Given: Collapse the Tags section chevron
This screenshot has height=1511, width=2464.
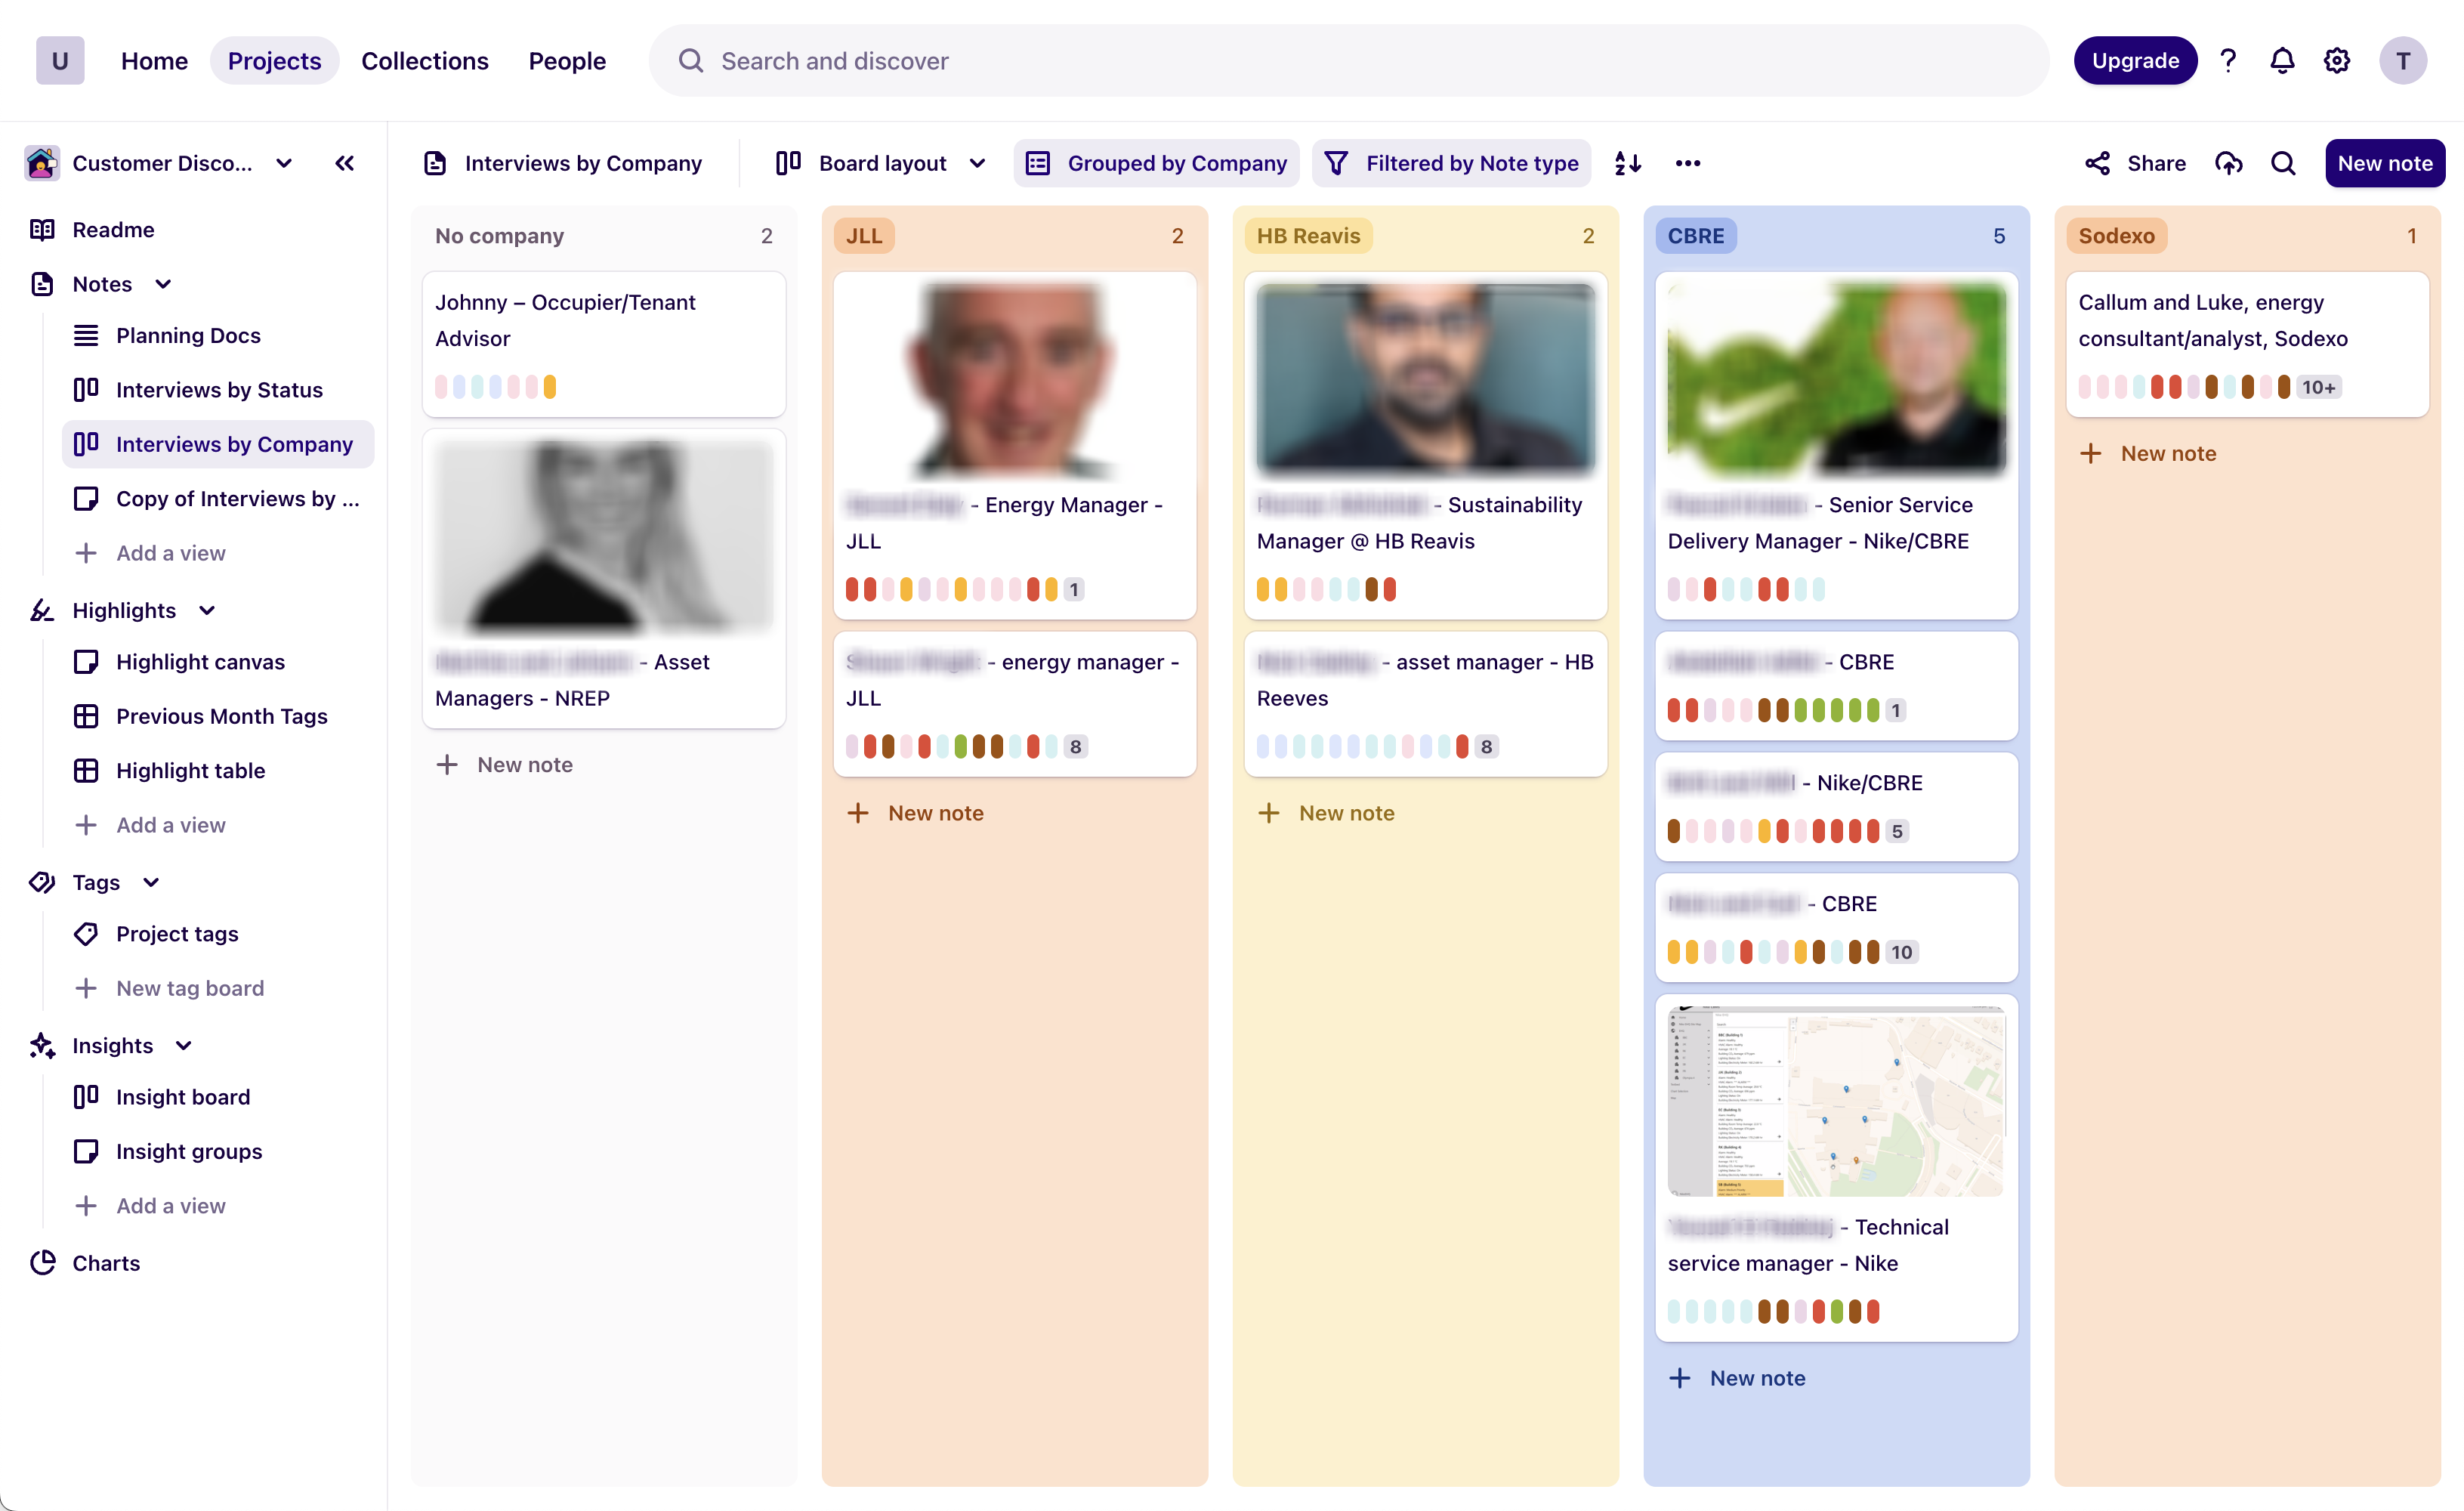Looking at the screenshot, I should pos(151,882).
